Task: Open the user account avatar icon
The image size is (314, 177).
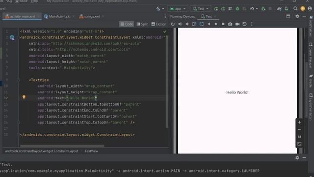Action: (310, 8)
